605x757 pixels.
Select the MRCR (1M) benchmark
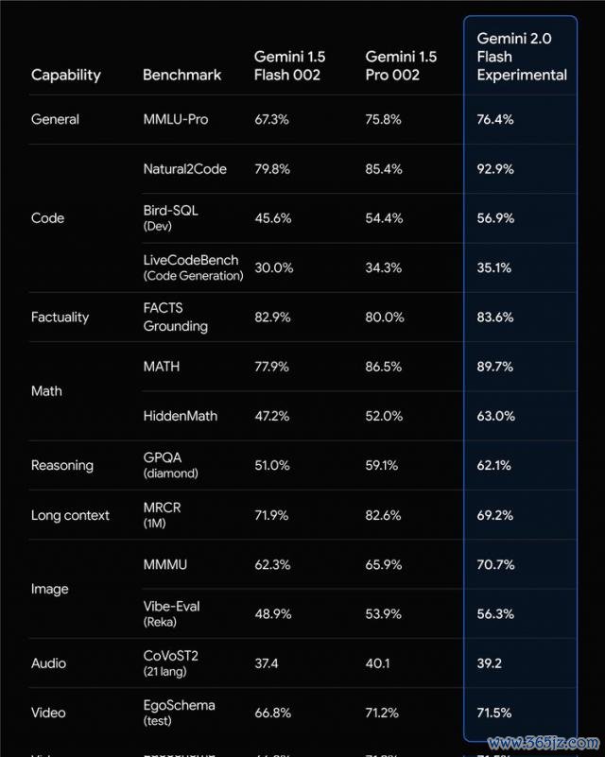[x=162, y=515]
